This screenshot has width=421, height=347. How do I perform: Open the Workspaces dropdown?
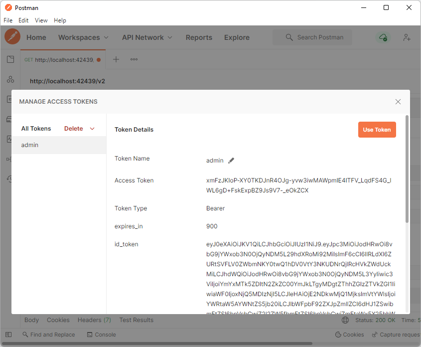[x=83, y=37]
